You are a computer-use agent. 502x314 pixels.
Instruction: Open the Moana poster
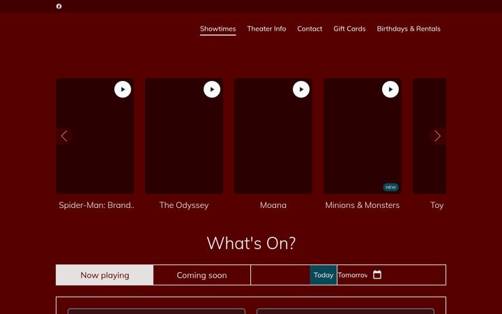[x=273, y=136]
